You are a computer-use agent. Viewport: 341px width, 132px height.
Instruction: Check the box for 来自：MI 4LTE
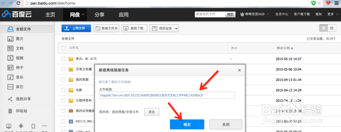click(63, 59)
